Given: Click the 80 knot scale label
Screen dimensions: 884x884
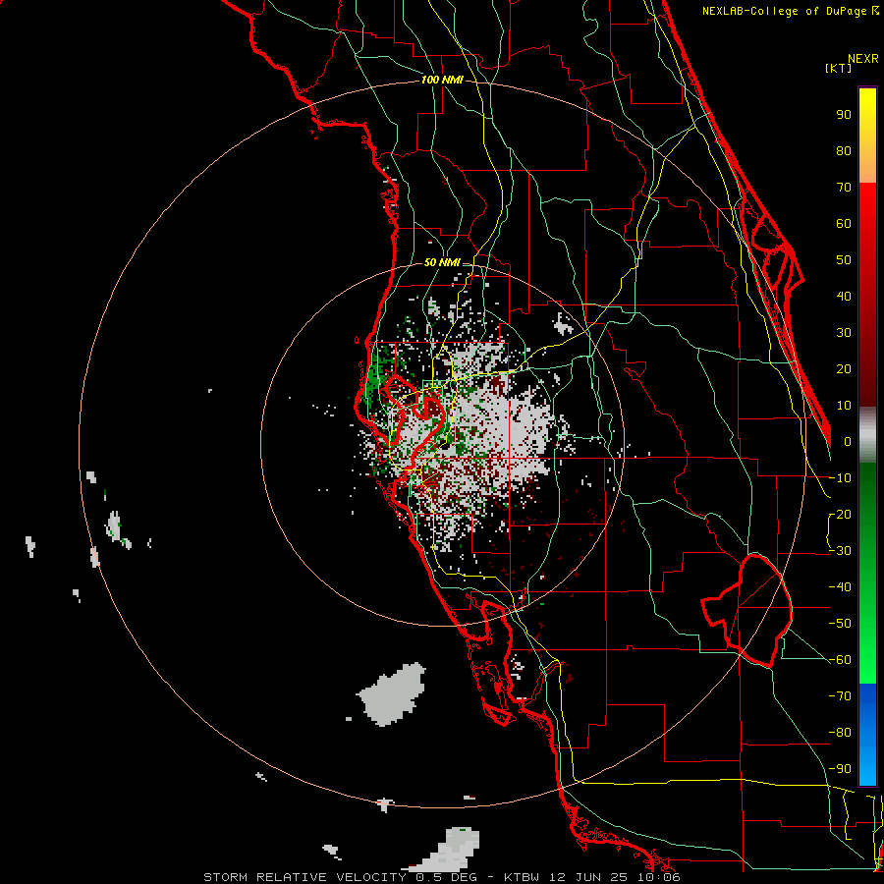Looking at the screenshot, I should coord(844,151).
